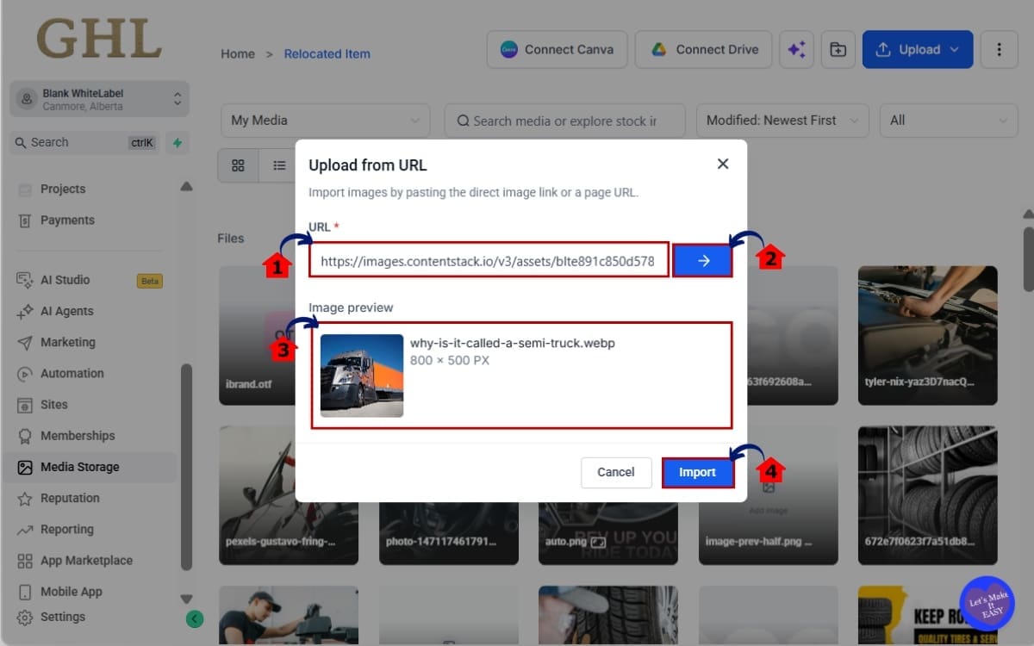Open the tyler-nix image card
Image resolution: width=1034 pixels, height=646 pixels.
click(x=928, y=336)
